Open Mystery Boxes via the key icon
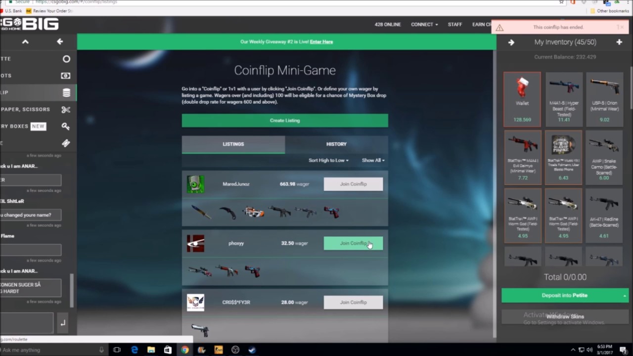Viewport: 633px width, 356px height. tap(66, 126)
